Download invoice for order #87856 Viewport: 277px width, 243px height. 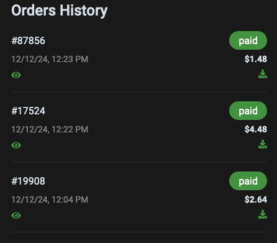click(263, 74)
